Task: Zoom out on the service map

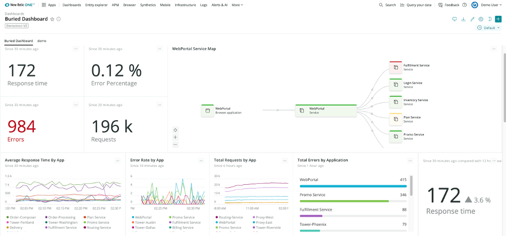Action: point(175,144)
